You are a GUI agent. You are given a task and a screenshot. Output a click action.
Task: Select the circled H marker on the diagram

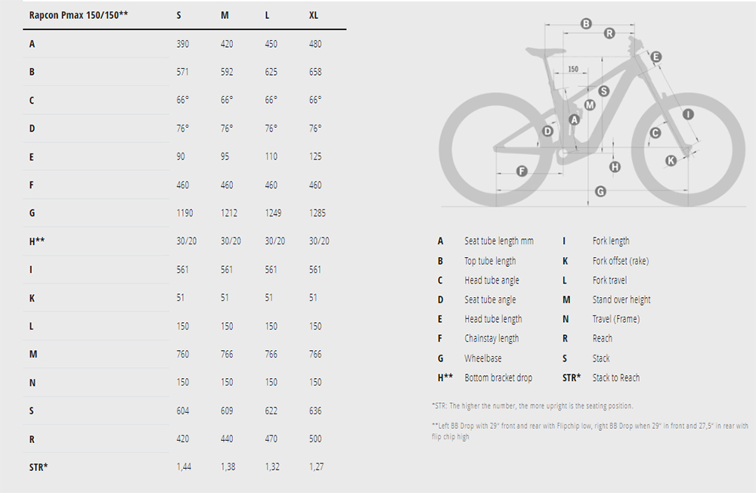tap(615, 166)
